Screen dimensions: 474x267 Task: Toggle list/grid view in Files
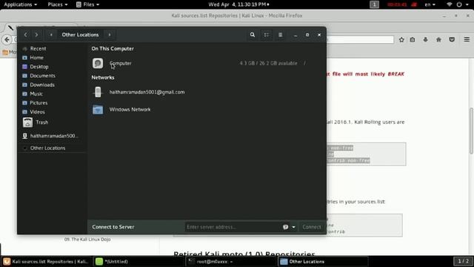point(267,35)
